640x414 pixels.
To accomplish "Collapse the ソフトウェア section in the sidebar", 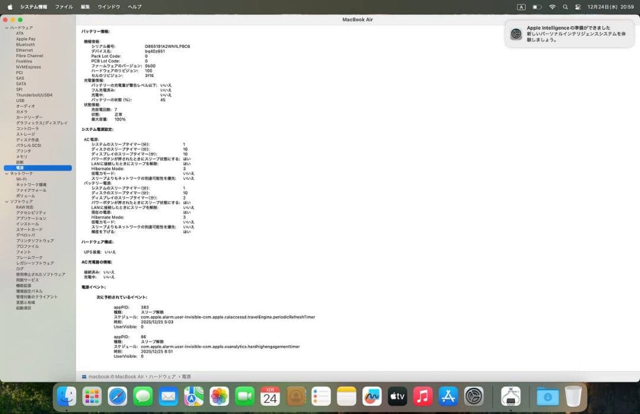I will [5, 201].
